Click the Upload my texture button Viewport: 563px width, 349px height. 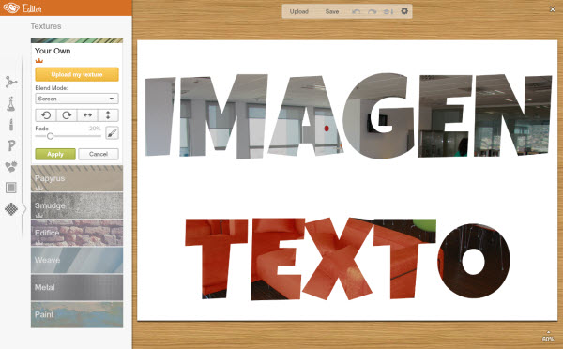pos(77,74)
